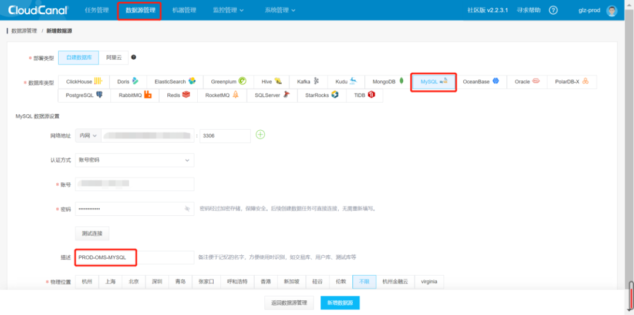Open the 内网 network type dropdown

[88, 136]
